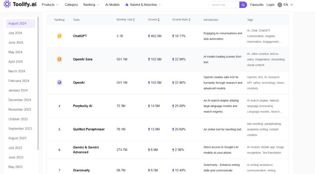Select August 2024 in sidebar

(x=20, y=24)
